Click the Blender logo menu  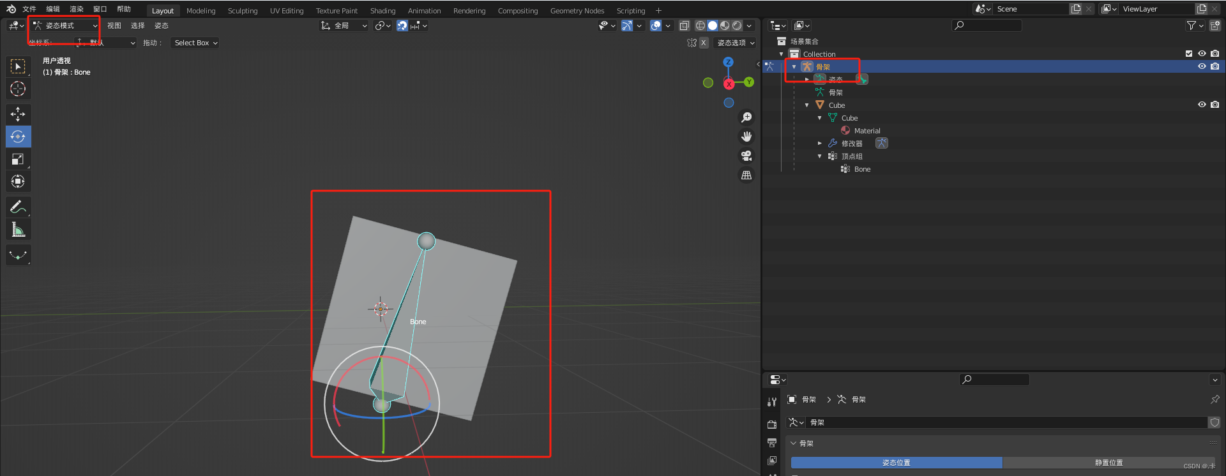click(11, 9)
